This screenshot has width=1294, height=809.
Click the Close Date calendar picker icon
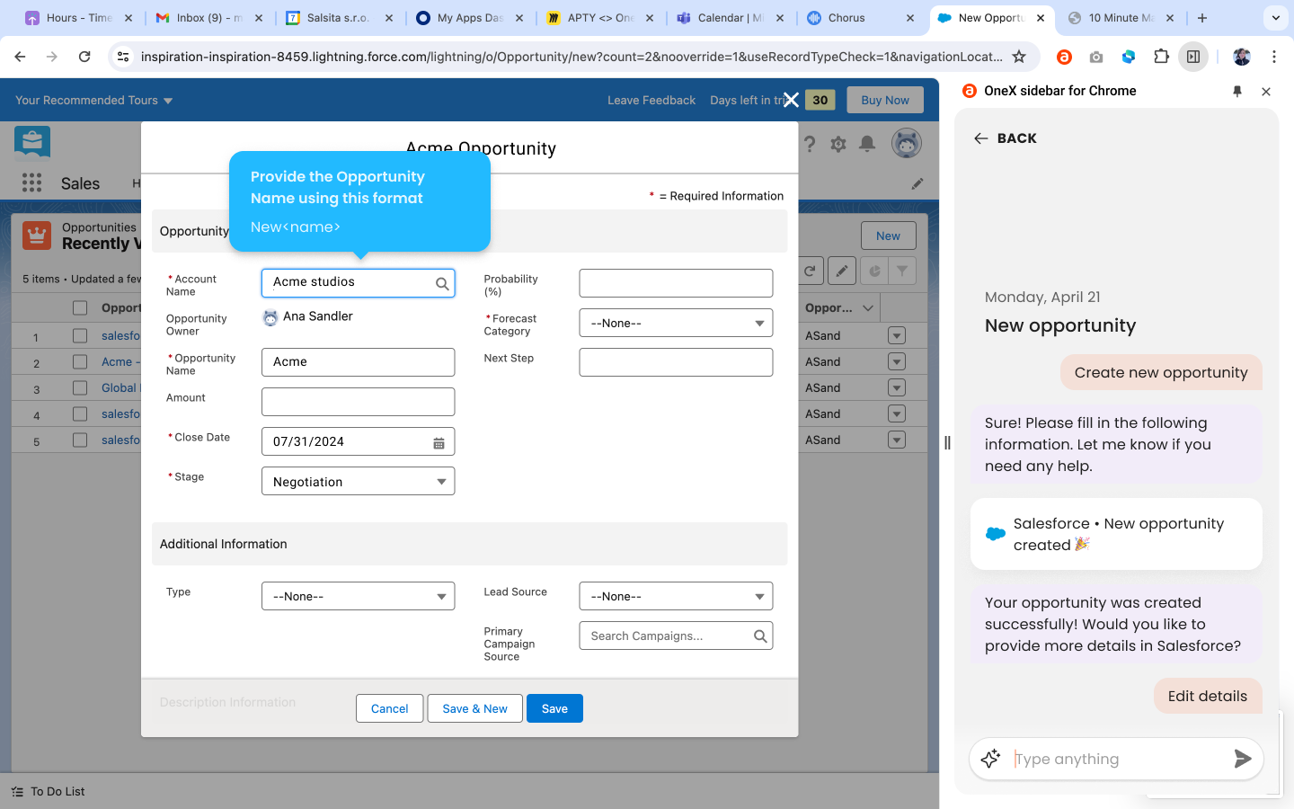pyautogui.click(x=439, y=442)
